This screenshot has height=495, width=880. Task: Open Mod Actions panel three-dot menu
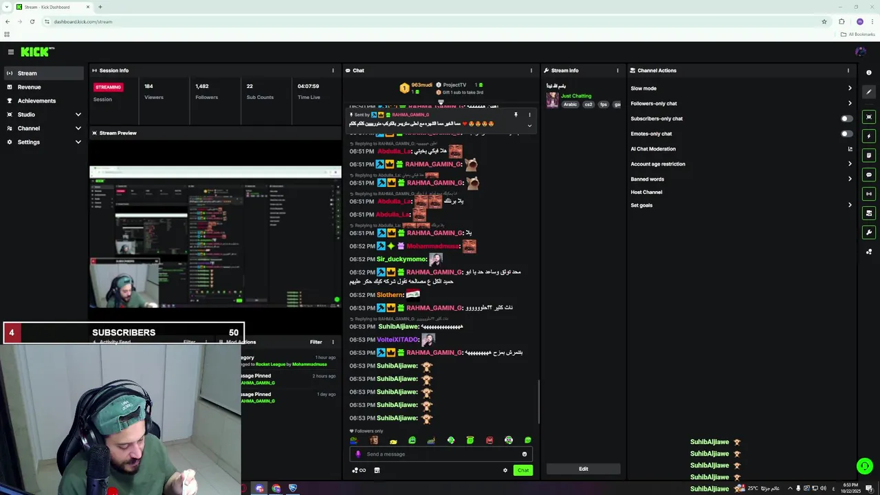click(x=333, y=342)
